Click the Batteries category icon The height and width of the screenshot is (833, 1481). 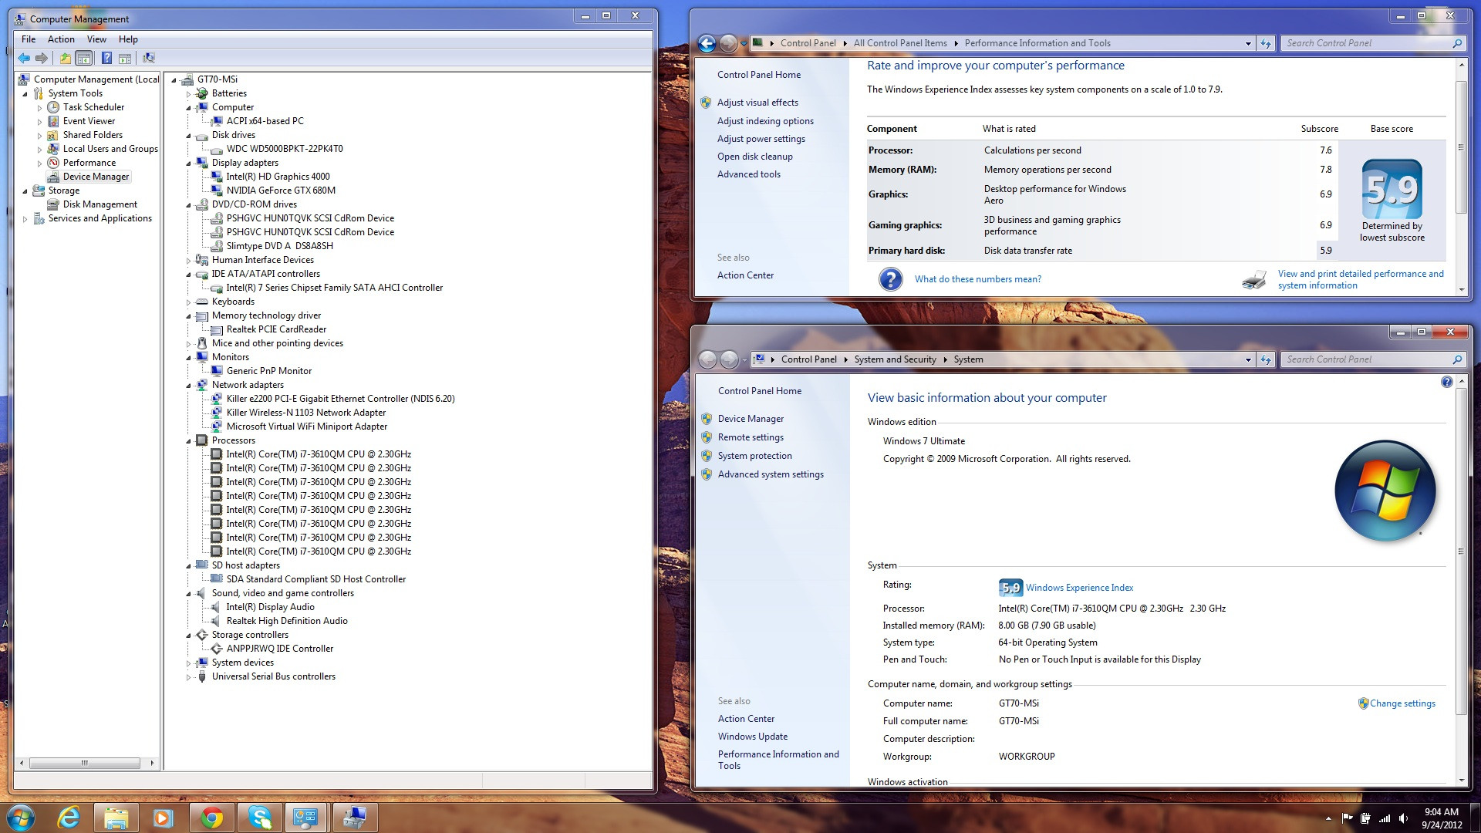click(x=202, y=93)
